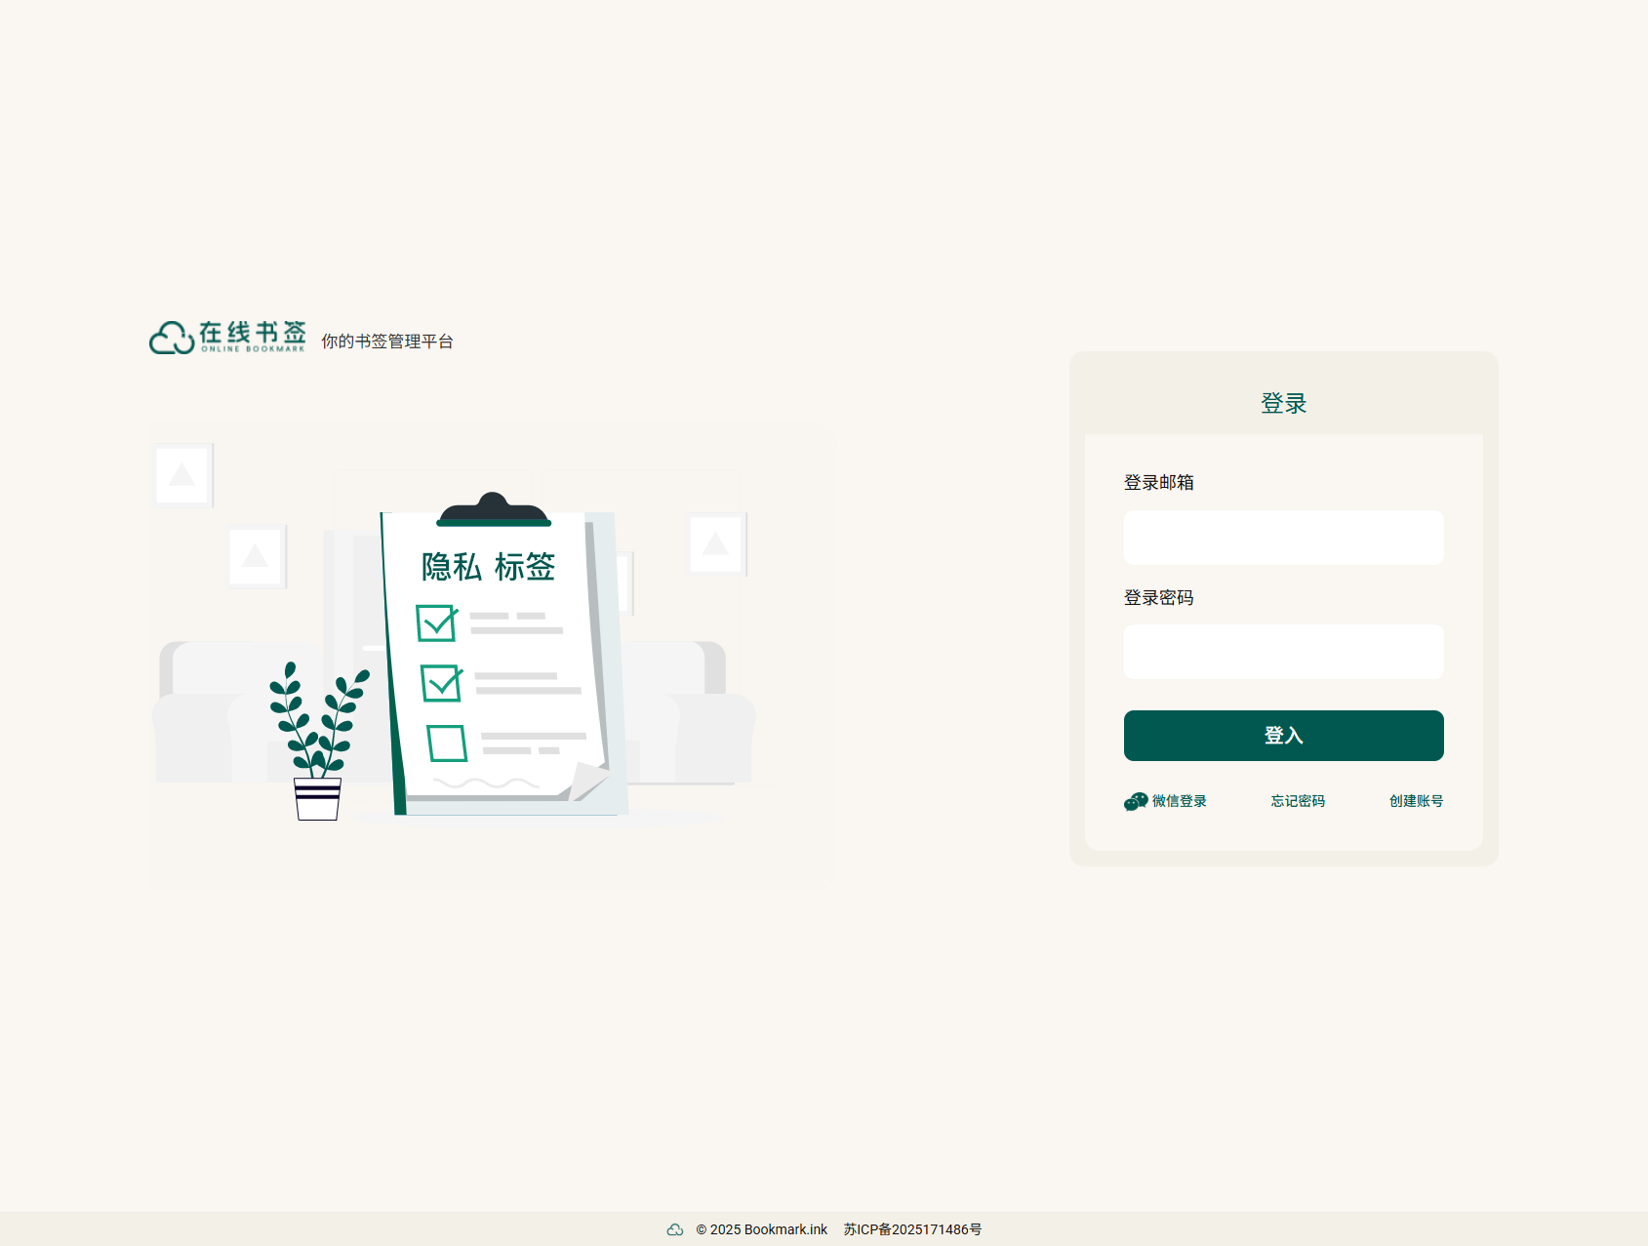Open the 忘记密码 forgot password link
The height and width of the screenshot is (1246, 1648).
click(1298, 801)
